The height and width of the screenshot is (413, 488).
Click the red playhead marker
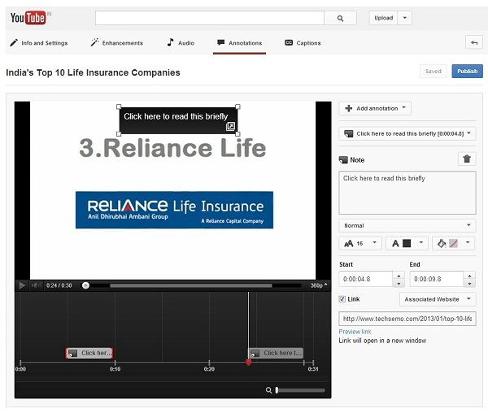click(x=248, y=363)
